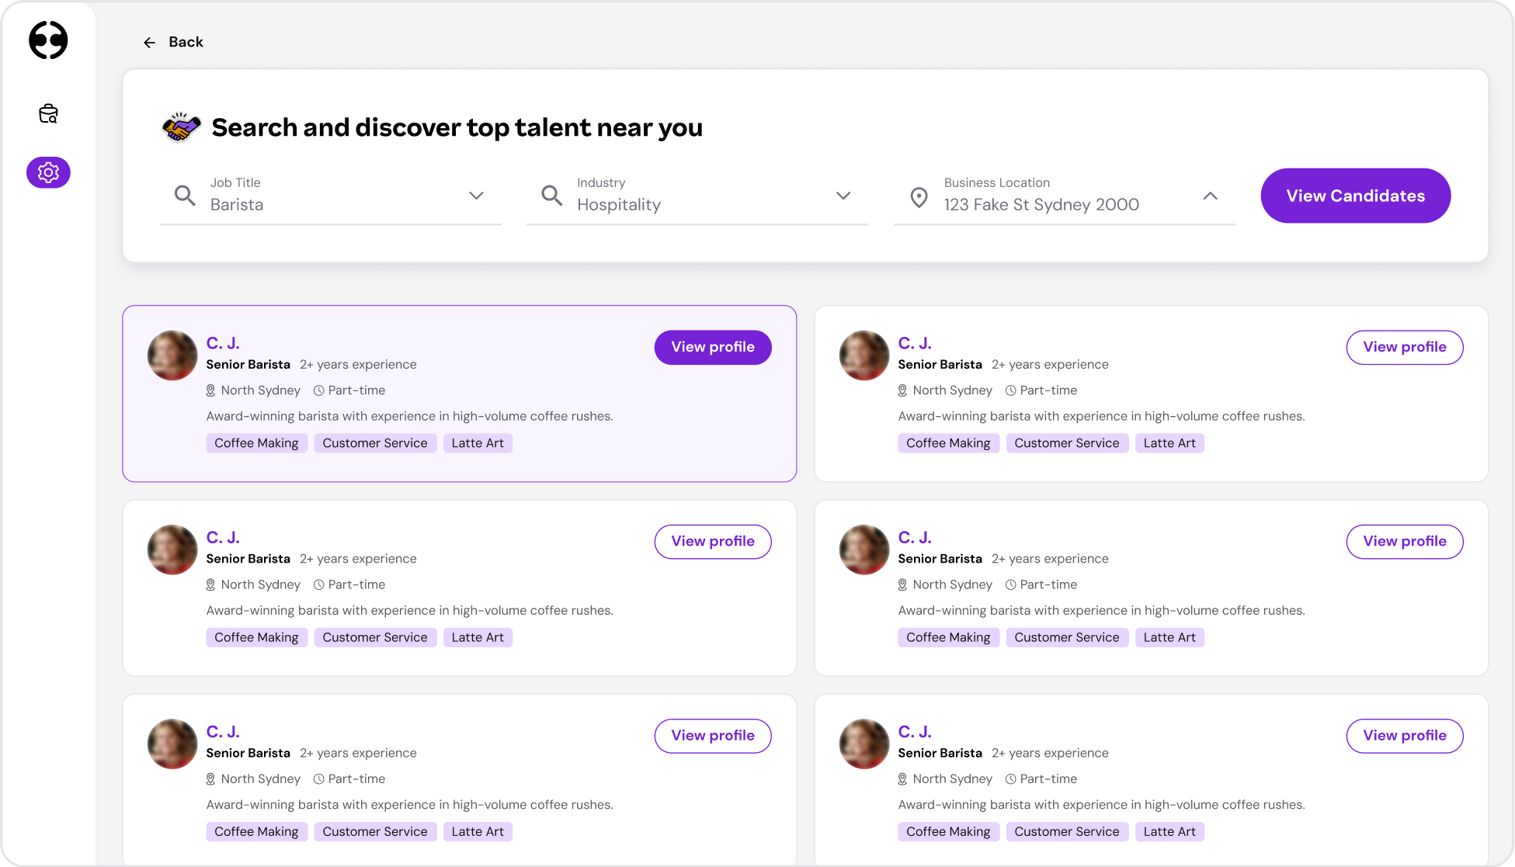
Task: Click Latte Art tag in first card
Action: pyautogui.click(x=477, y=443)
